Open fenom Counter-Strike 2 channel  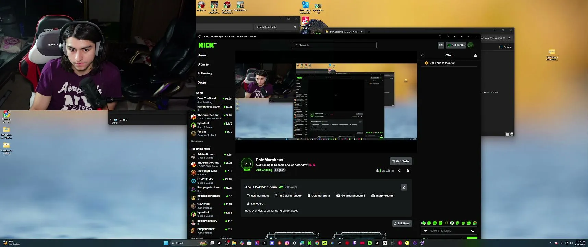pyautogui.click(x=211, y=133)
